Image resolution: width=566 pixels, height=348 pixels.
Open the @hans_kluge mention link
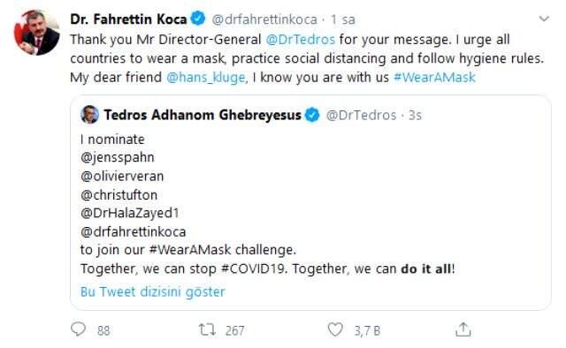pos(206,78)
